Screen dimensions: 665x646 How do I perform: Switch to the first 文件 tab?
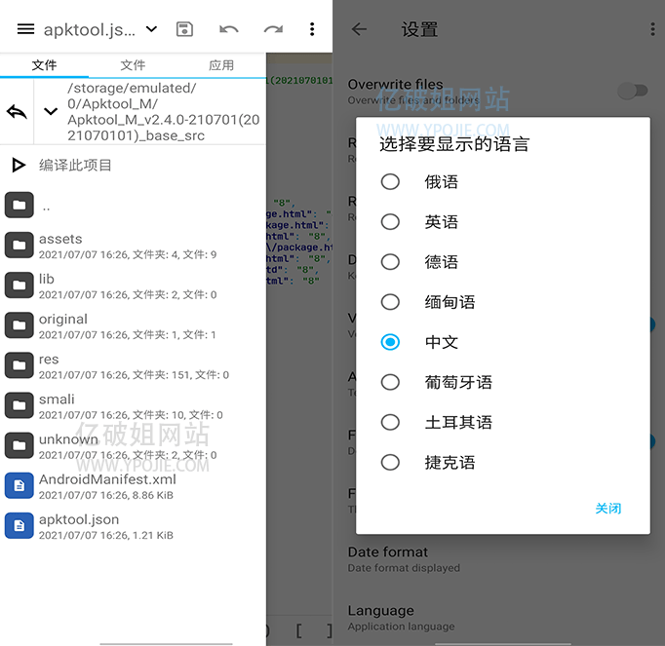coord(44,65)
